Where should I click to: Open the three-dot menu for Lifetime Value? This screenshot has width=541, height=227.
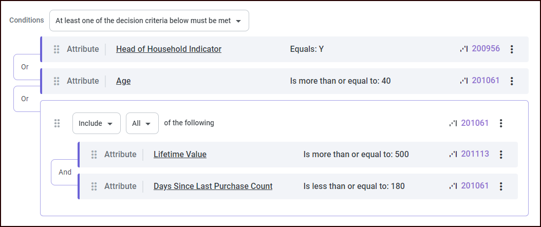[x=501, y=155]
